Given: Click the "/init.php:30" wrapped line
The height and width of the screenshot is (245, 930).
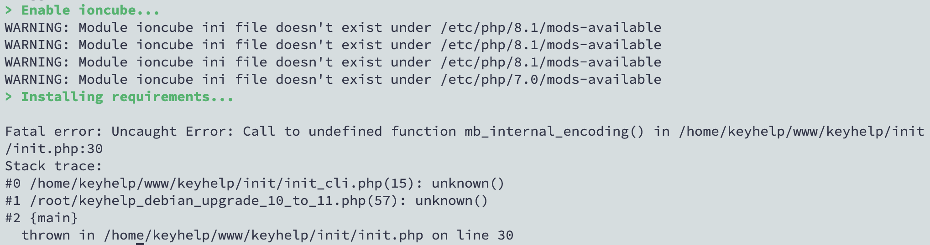Looking at the screenshot, I should pyautogui.click(x=54, y=148).
